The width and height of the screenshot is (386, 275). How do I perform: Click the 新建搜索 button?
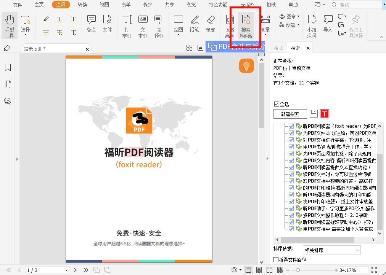click(x=289, y=114)
